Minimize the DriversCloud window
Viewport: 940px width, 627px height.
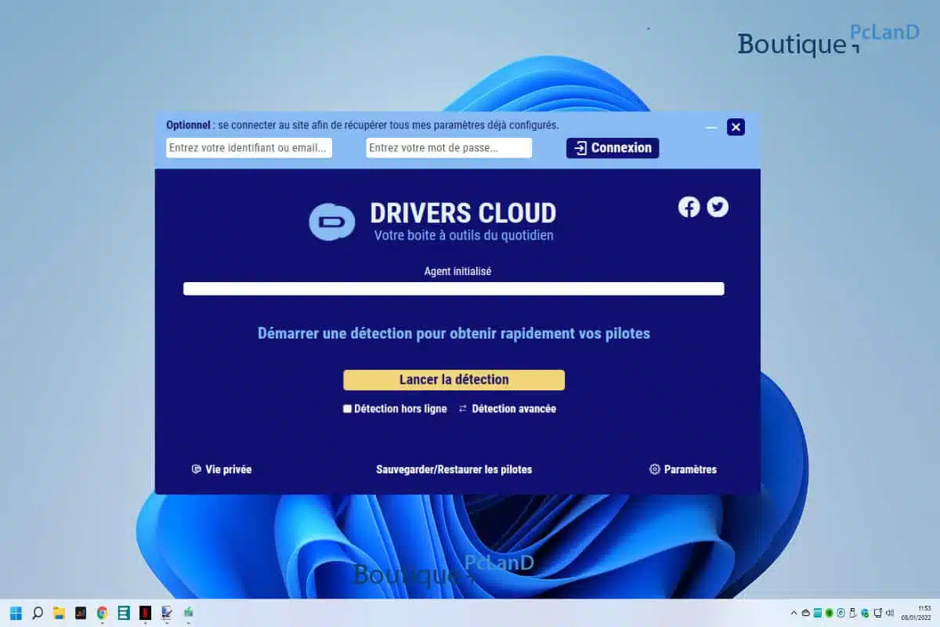point(711,127)
